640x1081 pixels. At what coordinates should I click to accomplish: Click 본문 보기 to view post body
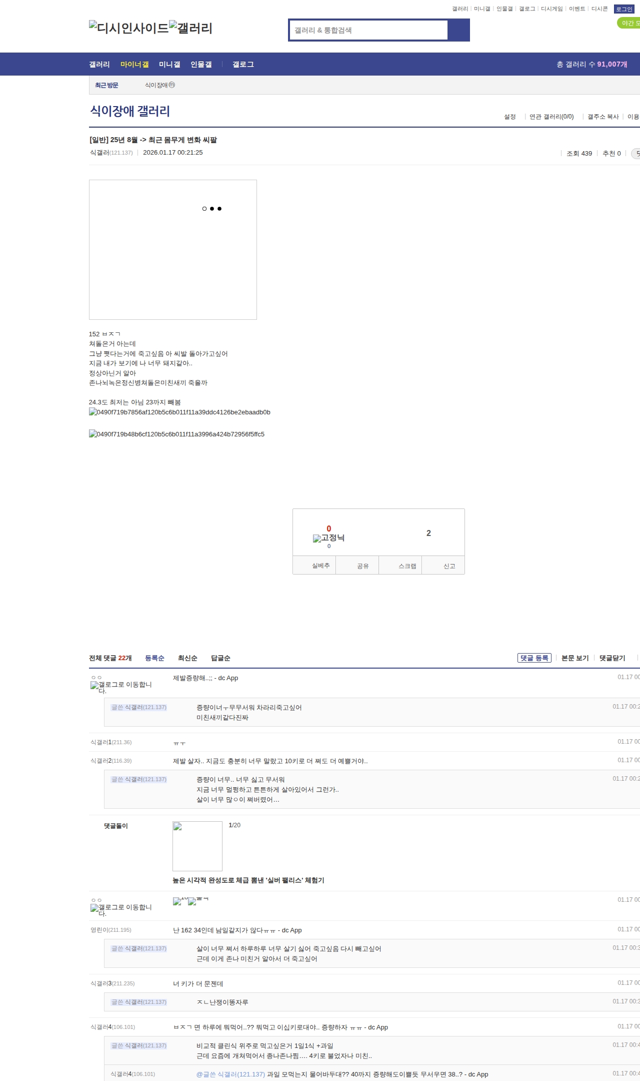(575, 658)
